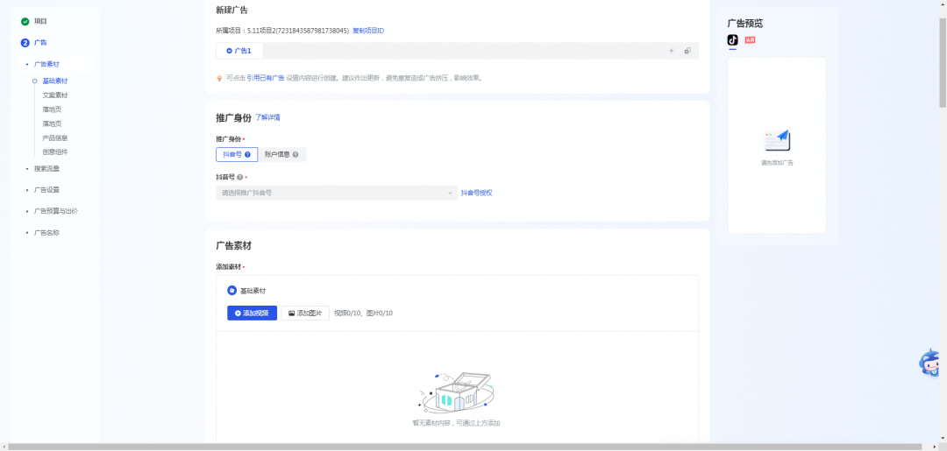Switch to the 广告1 tab
947x451 pixels.
tap(239, 52)
